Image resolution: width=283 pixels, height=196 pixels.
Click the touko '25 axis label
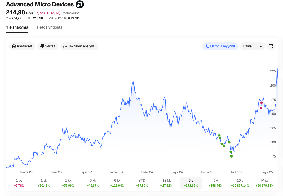pyautogui.click(x=237, y=172)
